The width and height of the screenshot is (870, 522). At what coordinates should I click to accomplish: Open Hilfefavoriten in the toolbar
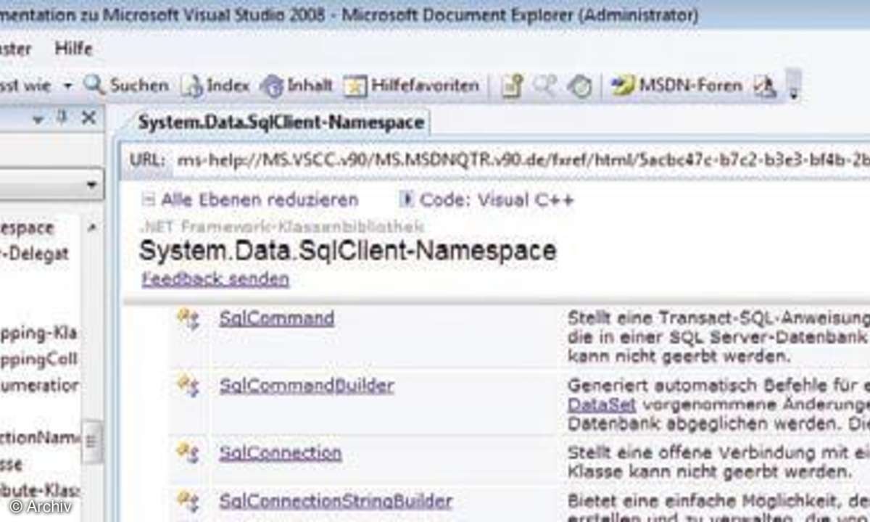tap(411, 86)
